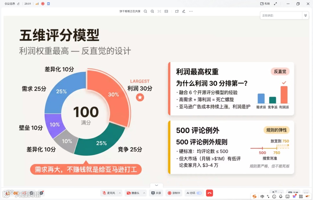313x200 pixels.
Task: Turn on the 摄像头 camera button
Action: 133,193
